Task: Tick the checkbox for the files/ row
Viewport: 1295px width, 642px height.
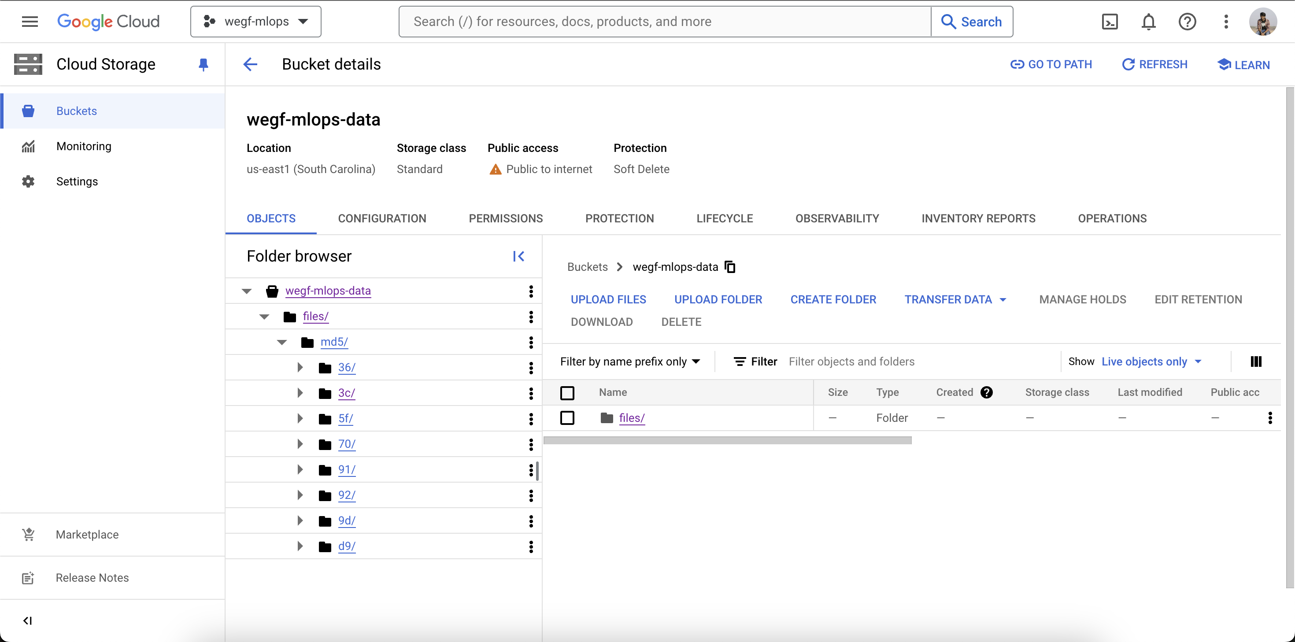Action: tap(567, 418)
